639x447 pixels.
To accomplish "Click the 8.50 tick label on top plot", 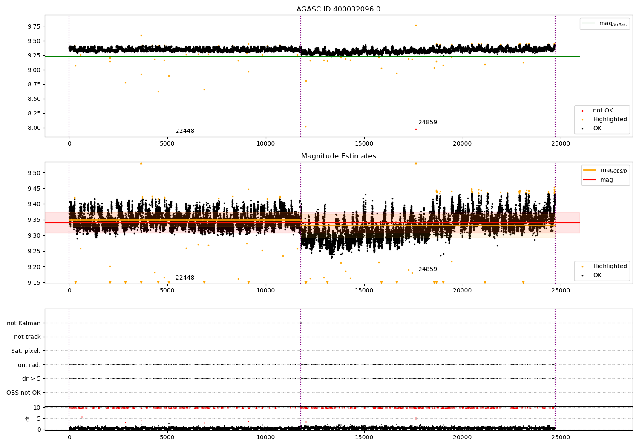I will point(34,99).
